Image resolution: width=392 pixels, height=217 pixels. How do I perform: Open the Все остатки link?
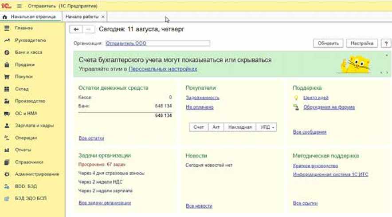91,138
